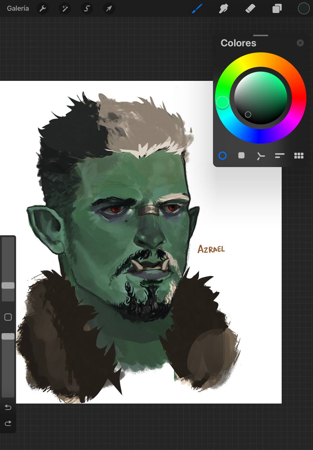This screenshot has height=450, width=313.
Task: Tap the square modify button in sidebar
Action: click(8, 317)
